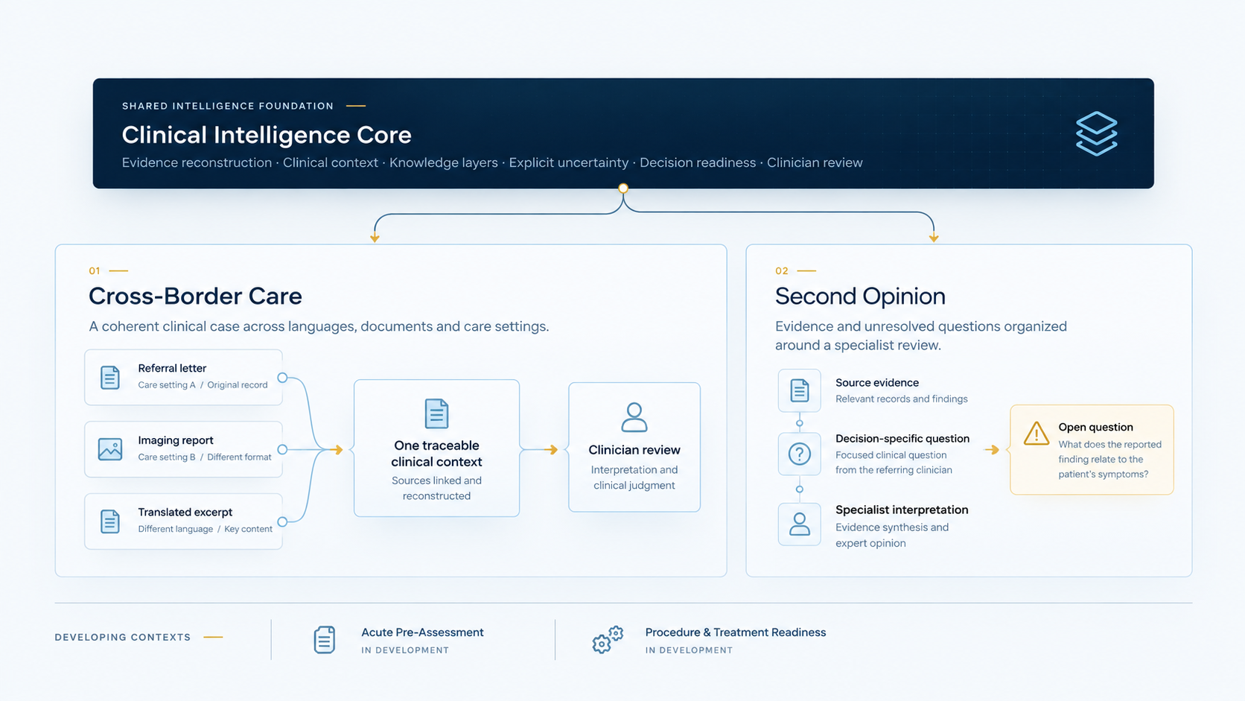
Task: Click 'Care setting A / Original record' text
Action: tap(203, 385)
